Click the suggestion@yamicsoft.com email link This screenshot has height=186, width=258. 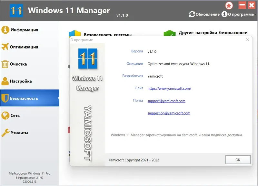pyautogui.click(x=169, y=113)
